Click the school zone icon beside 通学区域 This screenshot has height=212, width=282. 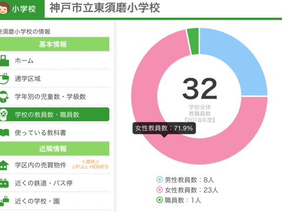(4, 78)
